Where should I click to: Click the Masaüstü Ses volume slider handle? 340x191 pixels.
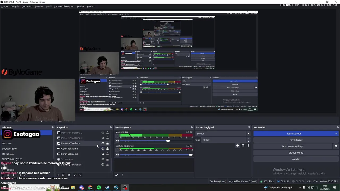168,141
